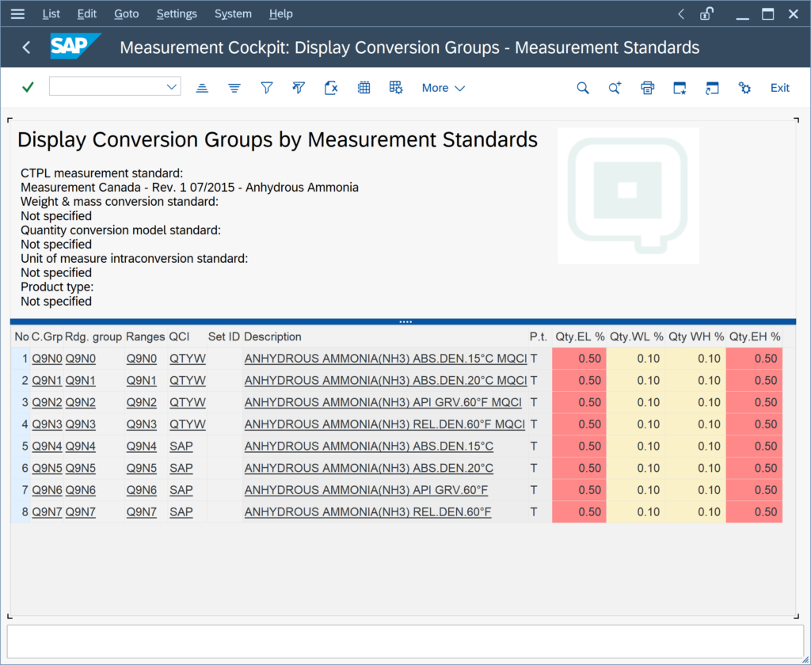Select the P.t. column header
The width and height of the screenshot is (811, 665).
pos(539,336)
